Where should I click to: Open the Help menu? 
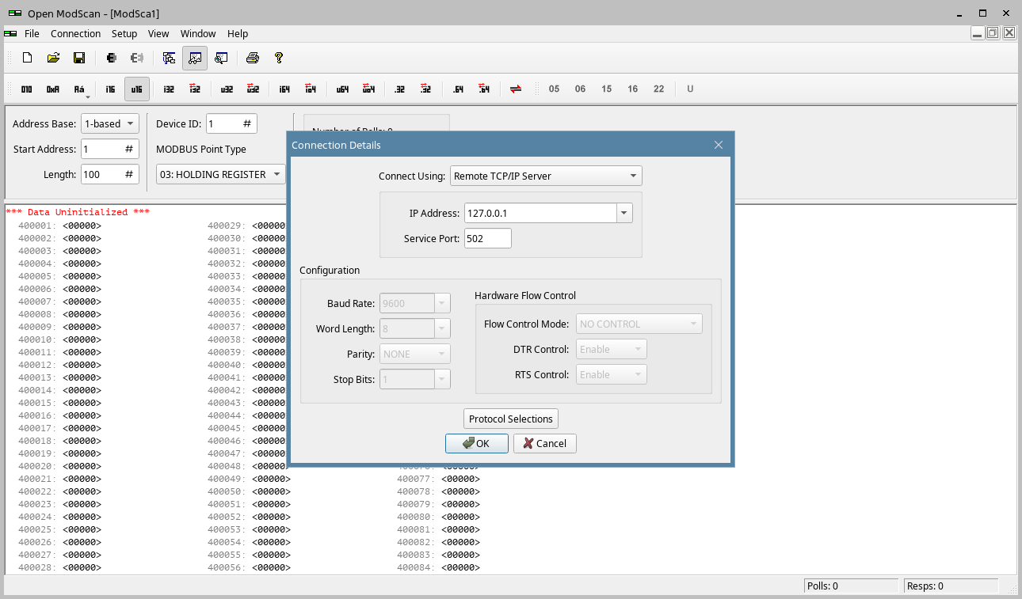point(238,33)
